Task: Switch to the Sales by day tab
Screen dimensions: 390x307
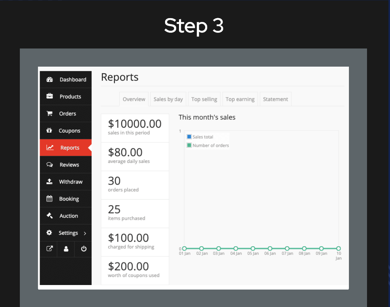Action: click(x=168, y=99)
